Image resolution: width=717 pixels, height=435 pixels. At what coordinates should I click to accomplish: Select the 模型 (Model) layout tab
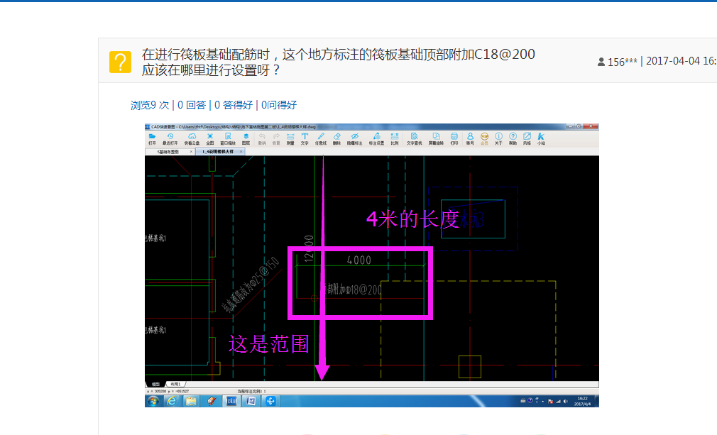coord(156,385)
